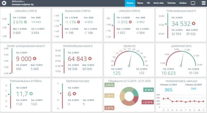Open the Avoin data tab
207x113 pixels.
pos(158,3)
